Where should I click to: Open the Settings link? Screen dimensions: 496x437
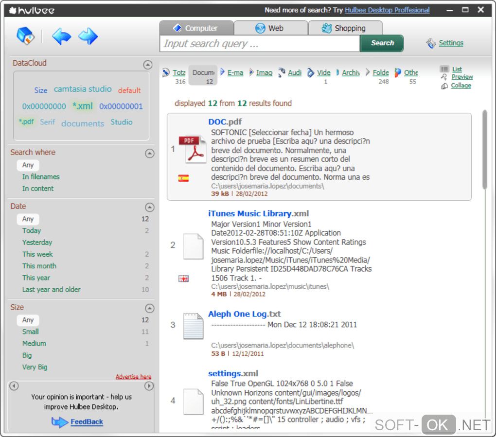click(451, 43)
